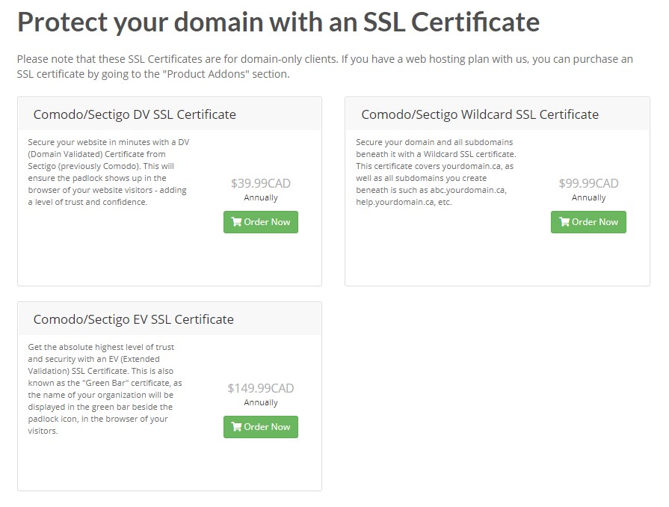Click the page title about SSL Certificate

click(278, 22)
